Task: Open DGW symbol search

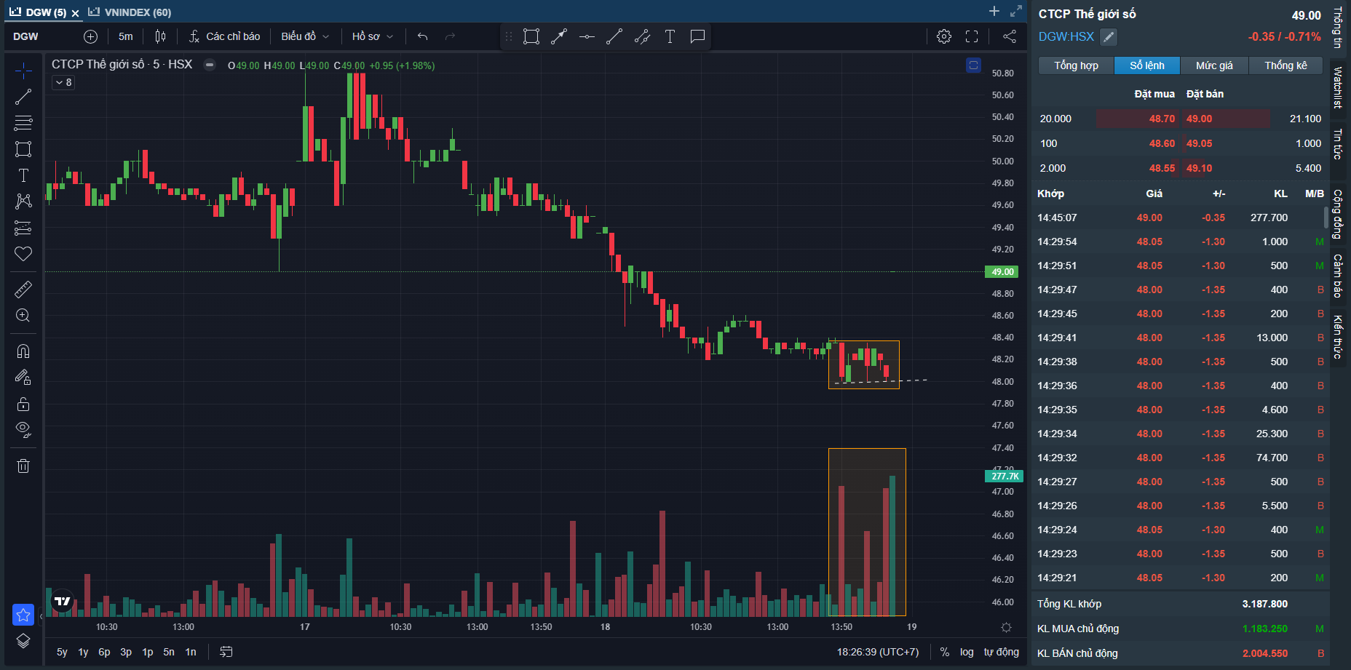Action: click(x=25, y=36)
